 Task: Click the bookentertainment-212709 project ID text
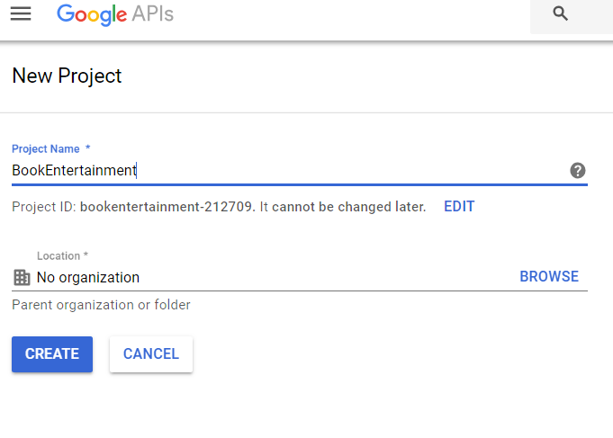tap(167, 207)
